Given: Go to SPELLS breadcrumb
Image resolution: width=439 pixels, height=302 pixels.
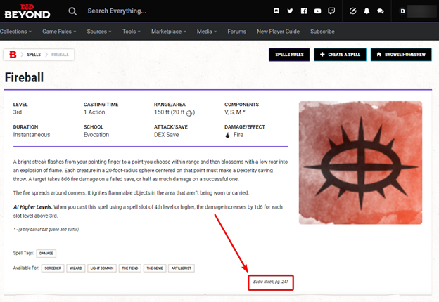Looking at the screenshot, I should [x=34, y=55].
